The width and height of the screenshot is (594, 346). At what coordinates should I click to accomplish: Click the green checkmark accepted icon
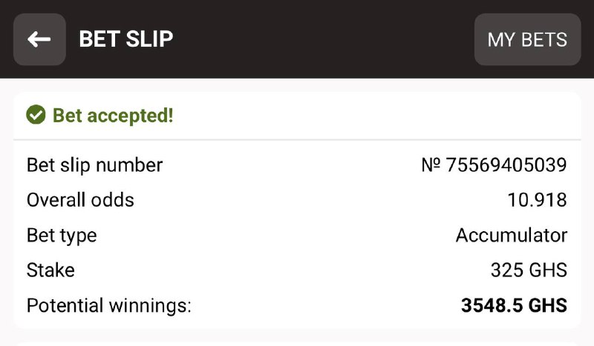(x=35, y=116)
